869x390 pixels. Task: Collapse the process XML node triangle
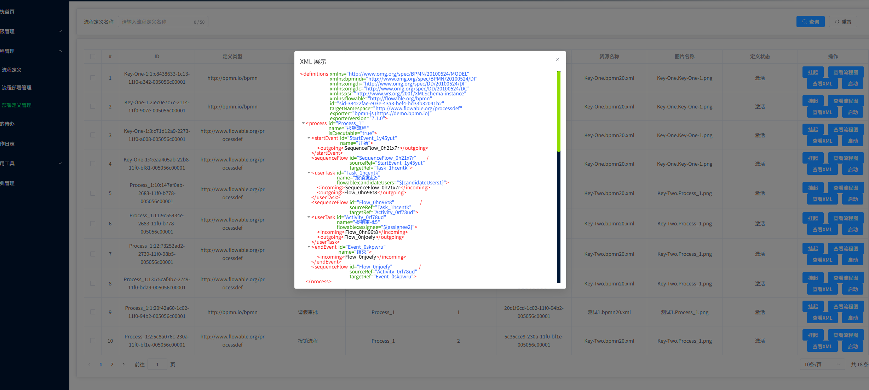(x=303, y=123)
